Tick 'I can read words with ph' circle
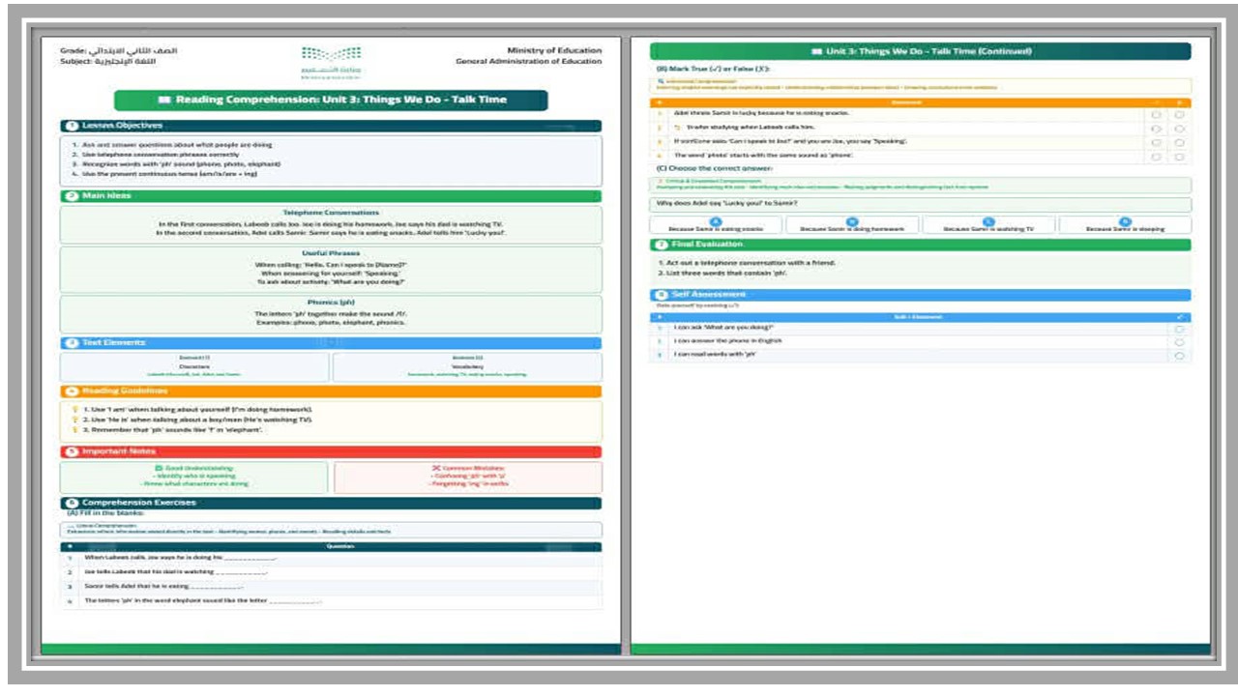 click(x=1179, y=356)
